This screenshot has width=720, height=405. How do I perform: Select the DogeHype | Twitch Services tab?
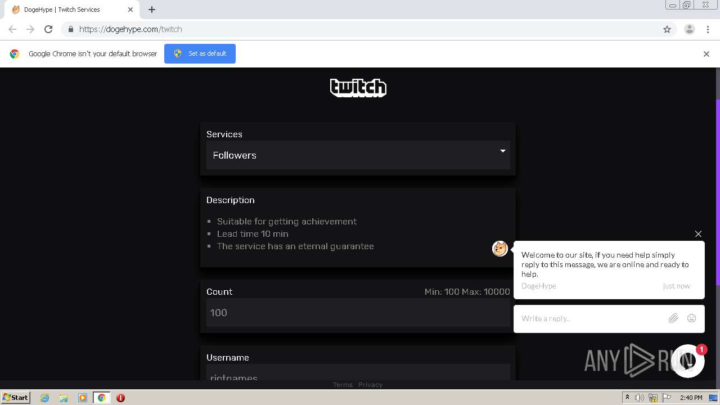pyautogui.click(x=72, y=10)
